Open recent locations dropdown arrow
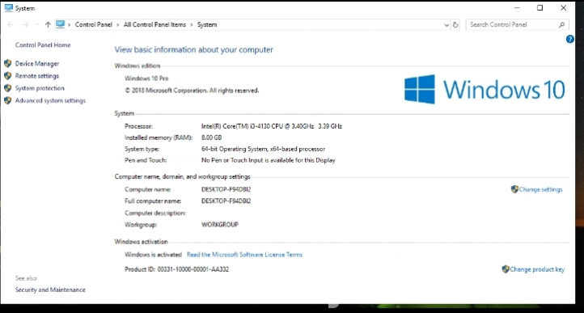Screen dimensions: 584x313 click(37, 25)
